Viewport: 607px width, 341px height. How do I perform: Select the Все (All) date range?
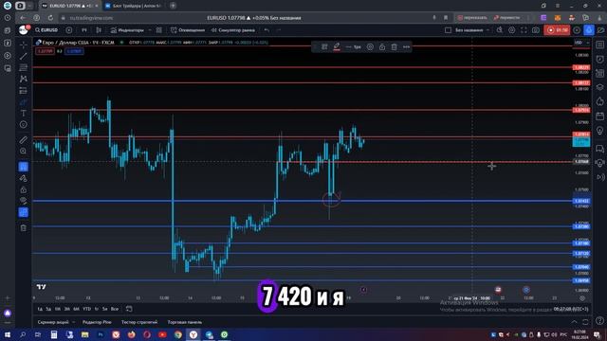pyautogui.click(x=115, y=309)
